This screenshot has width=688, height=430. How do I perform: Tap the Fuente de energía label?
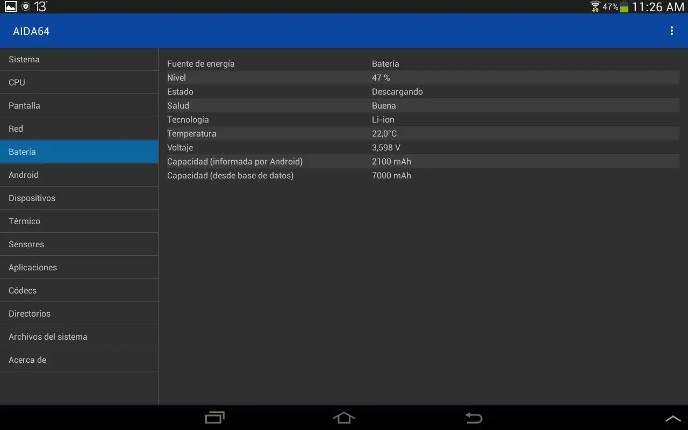pos(201,64)
